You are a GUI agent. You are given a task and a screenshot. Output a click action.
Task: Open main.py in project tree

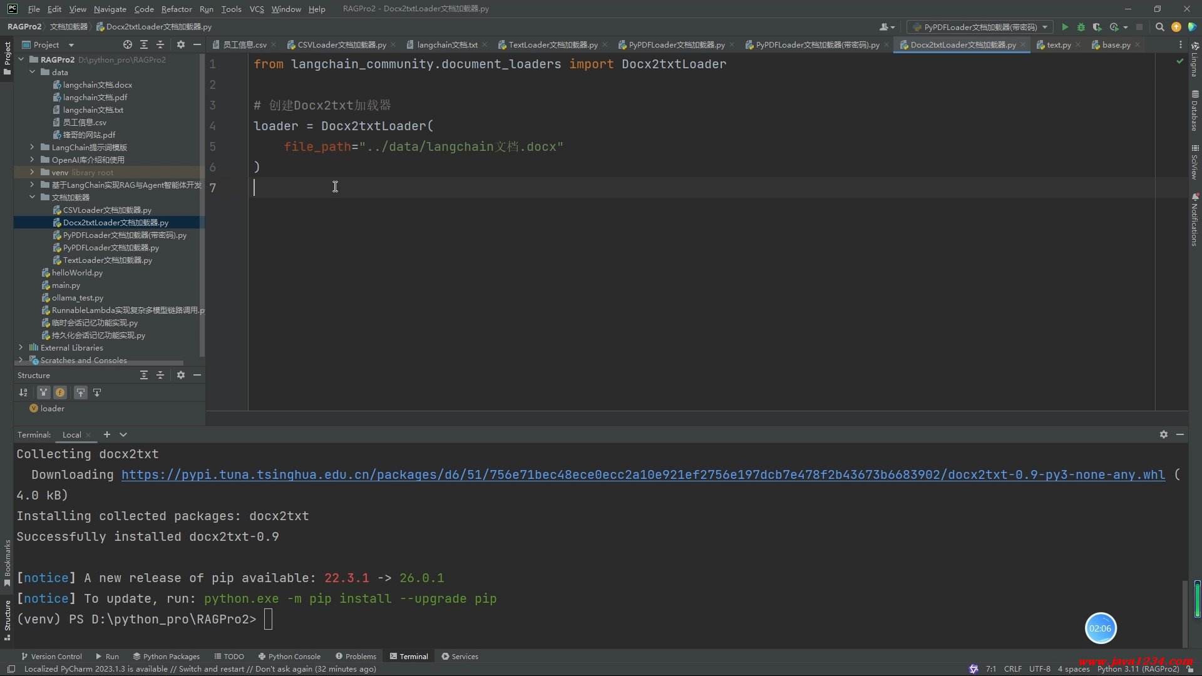tap(66, 285)
